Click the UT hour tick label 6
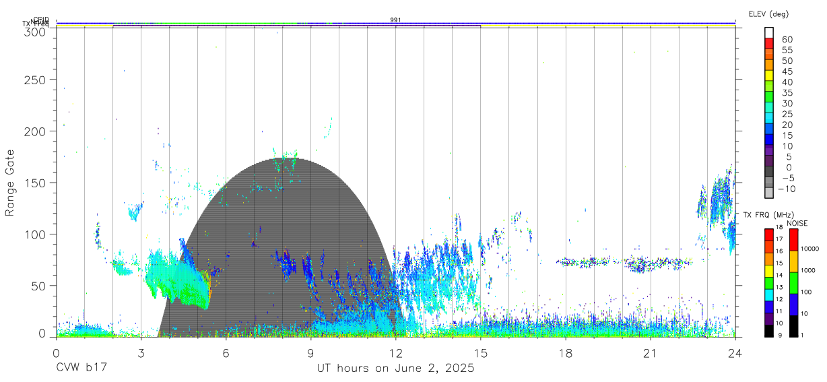827x382 pixels. coord(226,353)
